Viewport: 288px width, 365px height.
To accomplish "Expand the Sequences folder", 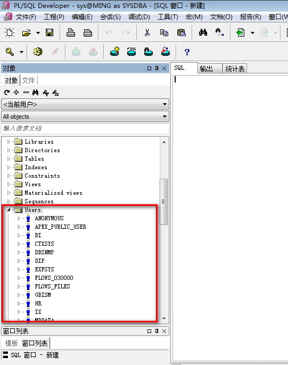I will tap(9, 201).
